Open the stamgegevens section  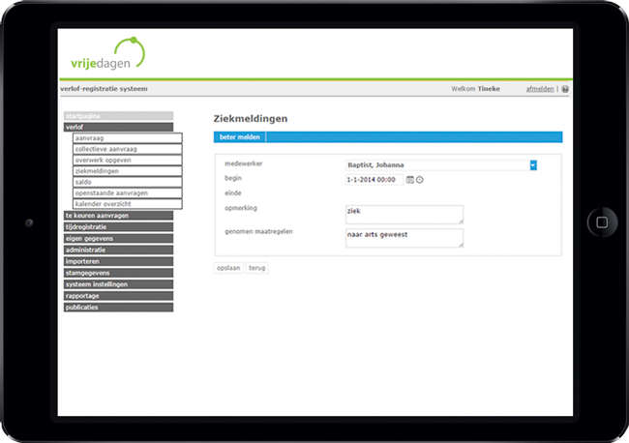click(x=118, y=273)
